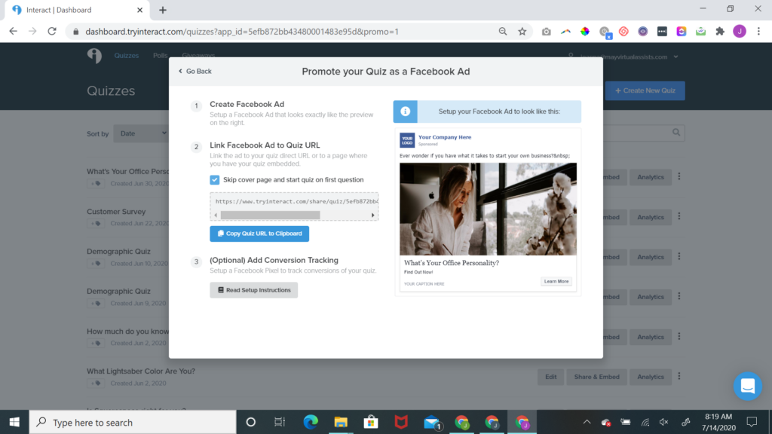Open Quizzes tab in top navigation
Viewport: 772px width, 434px height.
click(x=127, y=56)
